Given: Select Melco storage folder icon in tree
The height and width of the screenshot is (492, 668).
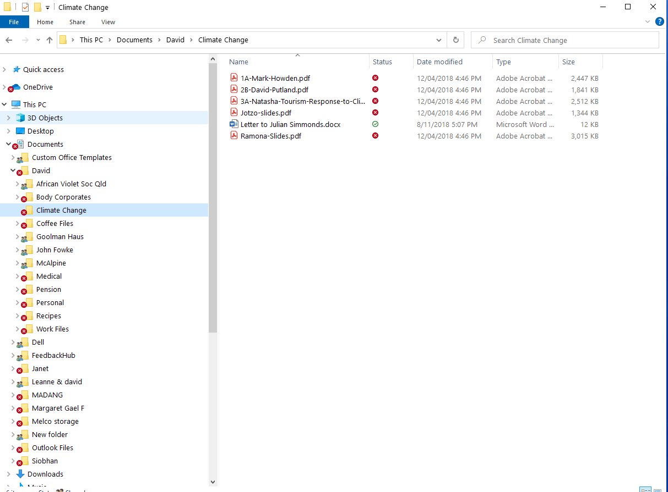Looking at the screenshot, I should coord(23,421).
